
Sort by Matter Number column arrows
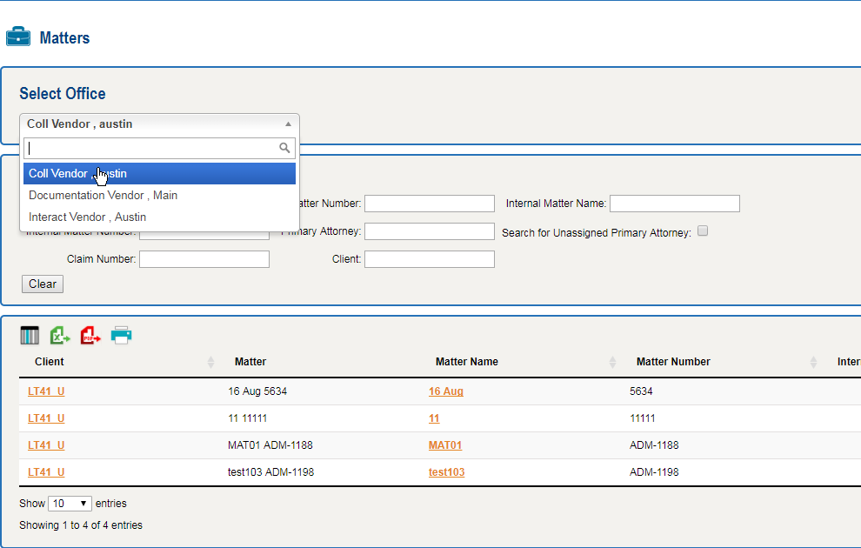click(813, 362)
